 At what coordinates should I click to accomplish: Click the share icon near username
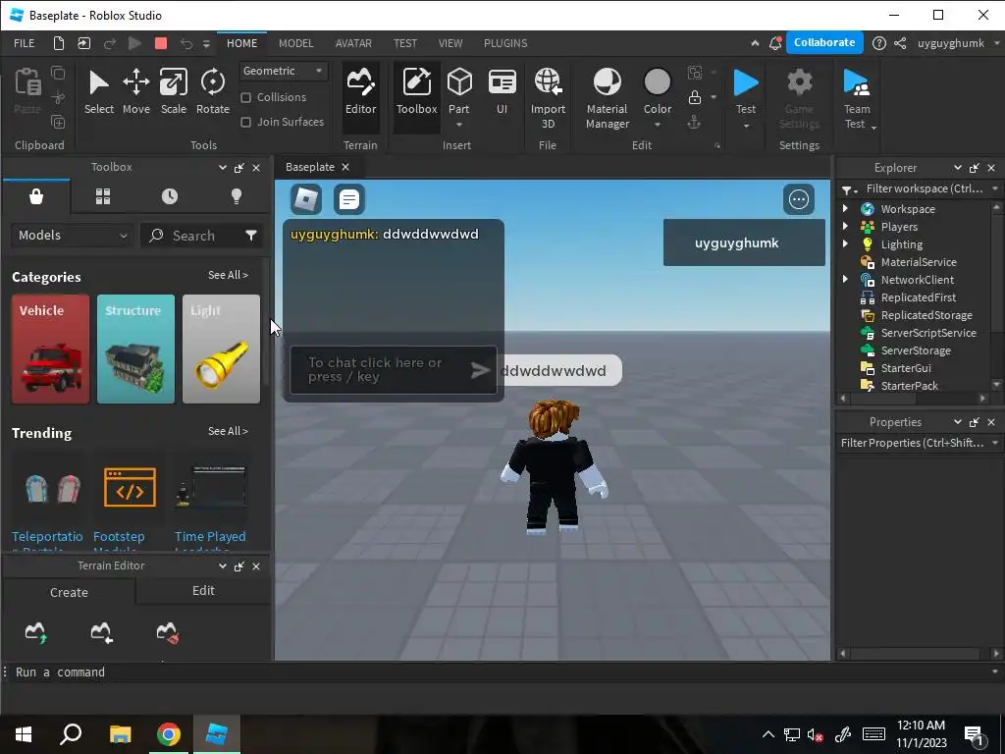(900, 43)
